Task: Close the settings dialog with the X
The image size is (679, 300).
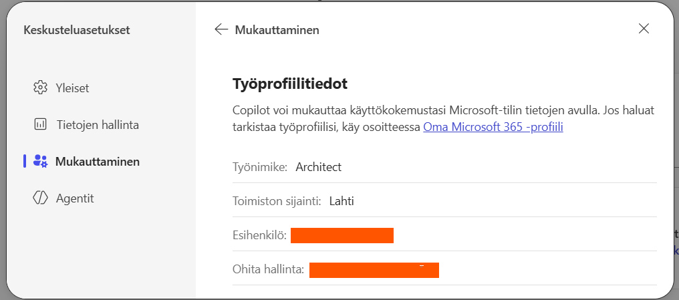Action: (x=644, y=28)
